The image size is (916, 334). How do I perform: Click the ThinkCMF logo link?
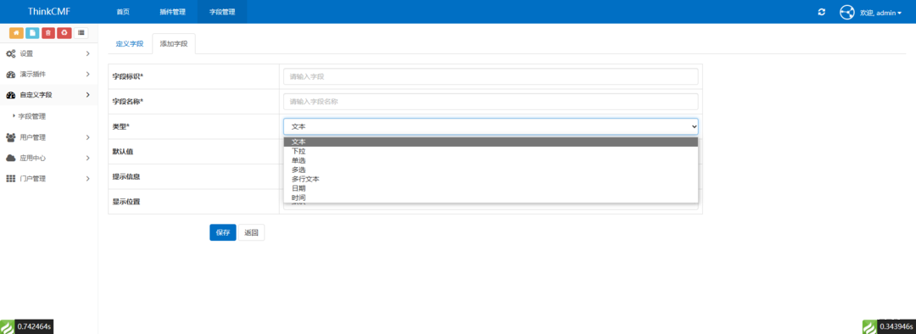49,12
